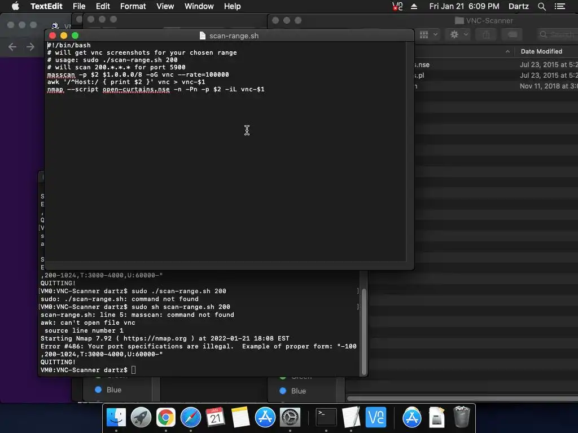Open the TextEdit application menu
The width and height of the screenshot is (578, 433).
click(x=46, y=6)
